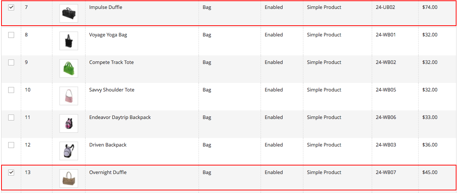Click the pink Savvy Shoulder Tote thumbnail
Screen dimensions: 458x193
click(69, 96)
